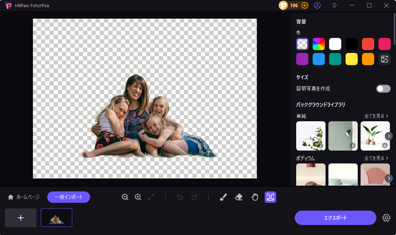Activate the hand pan tool
396x235 pixels.
point(255,197)
